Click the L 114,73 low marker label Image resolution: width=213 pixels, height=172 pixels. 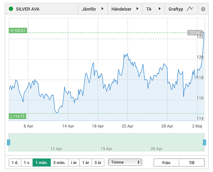click(17, 116)
